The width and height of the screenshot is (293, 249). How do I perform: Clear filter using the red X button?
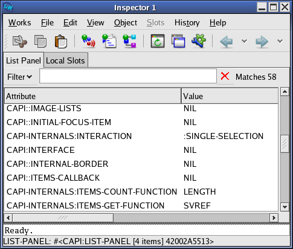tap(225, 76)
